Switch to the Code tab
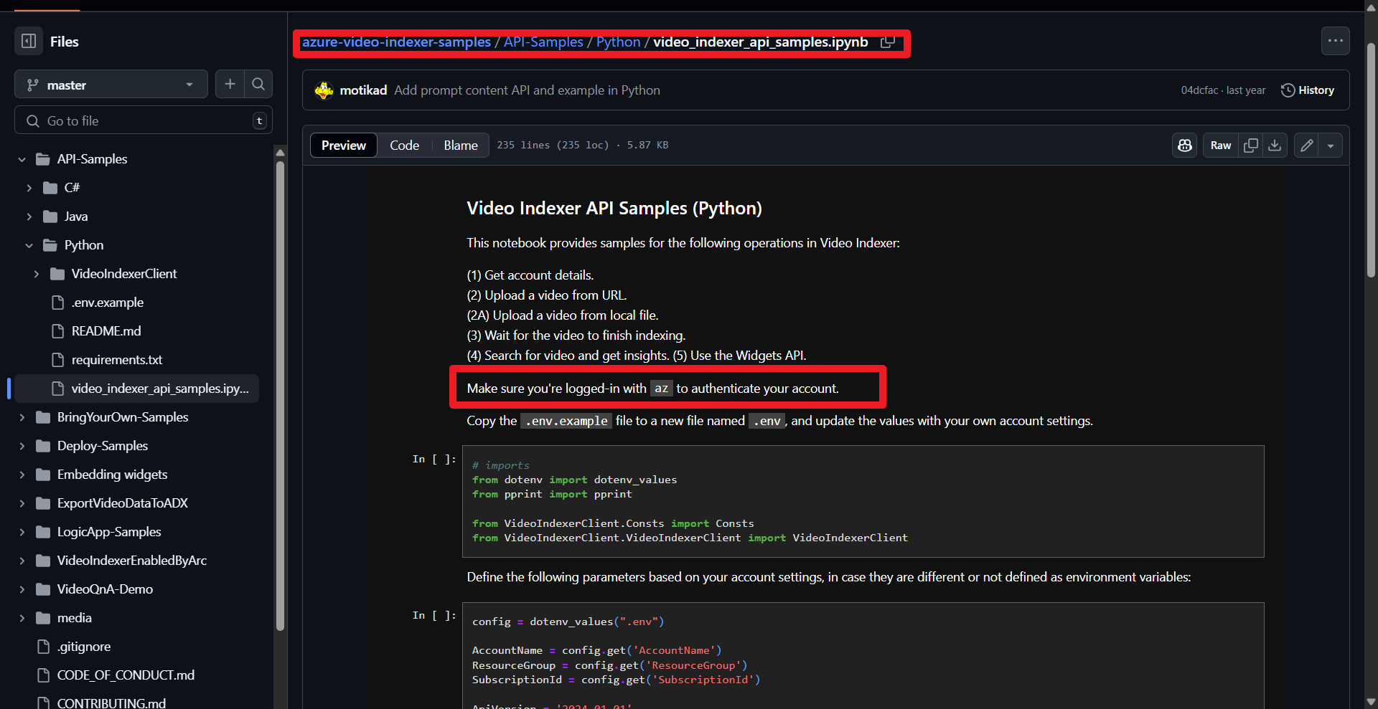The image size is (1378, 709). coord(405,146)
